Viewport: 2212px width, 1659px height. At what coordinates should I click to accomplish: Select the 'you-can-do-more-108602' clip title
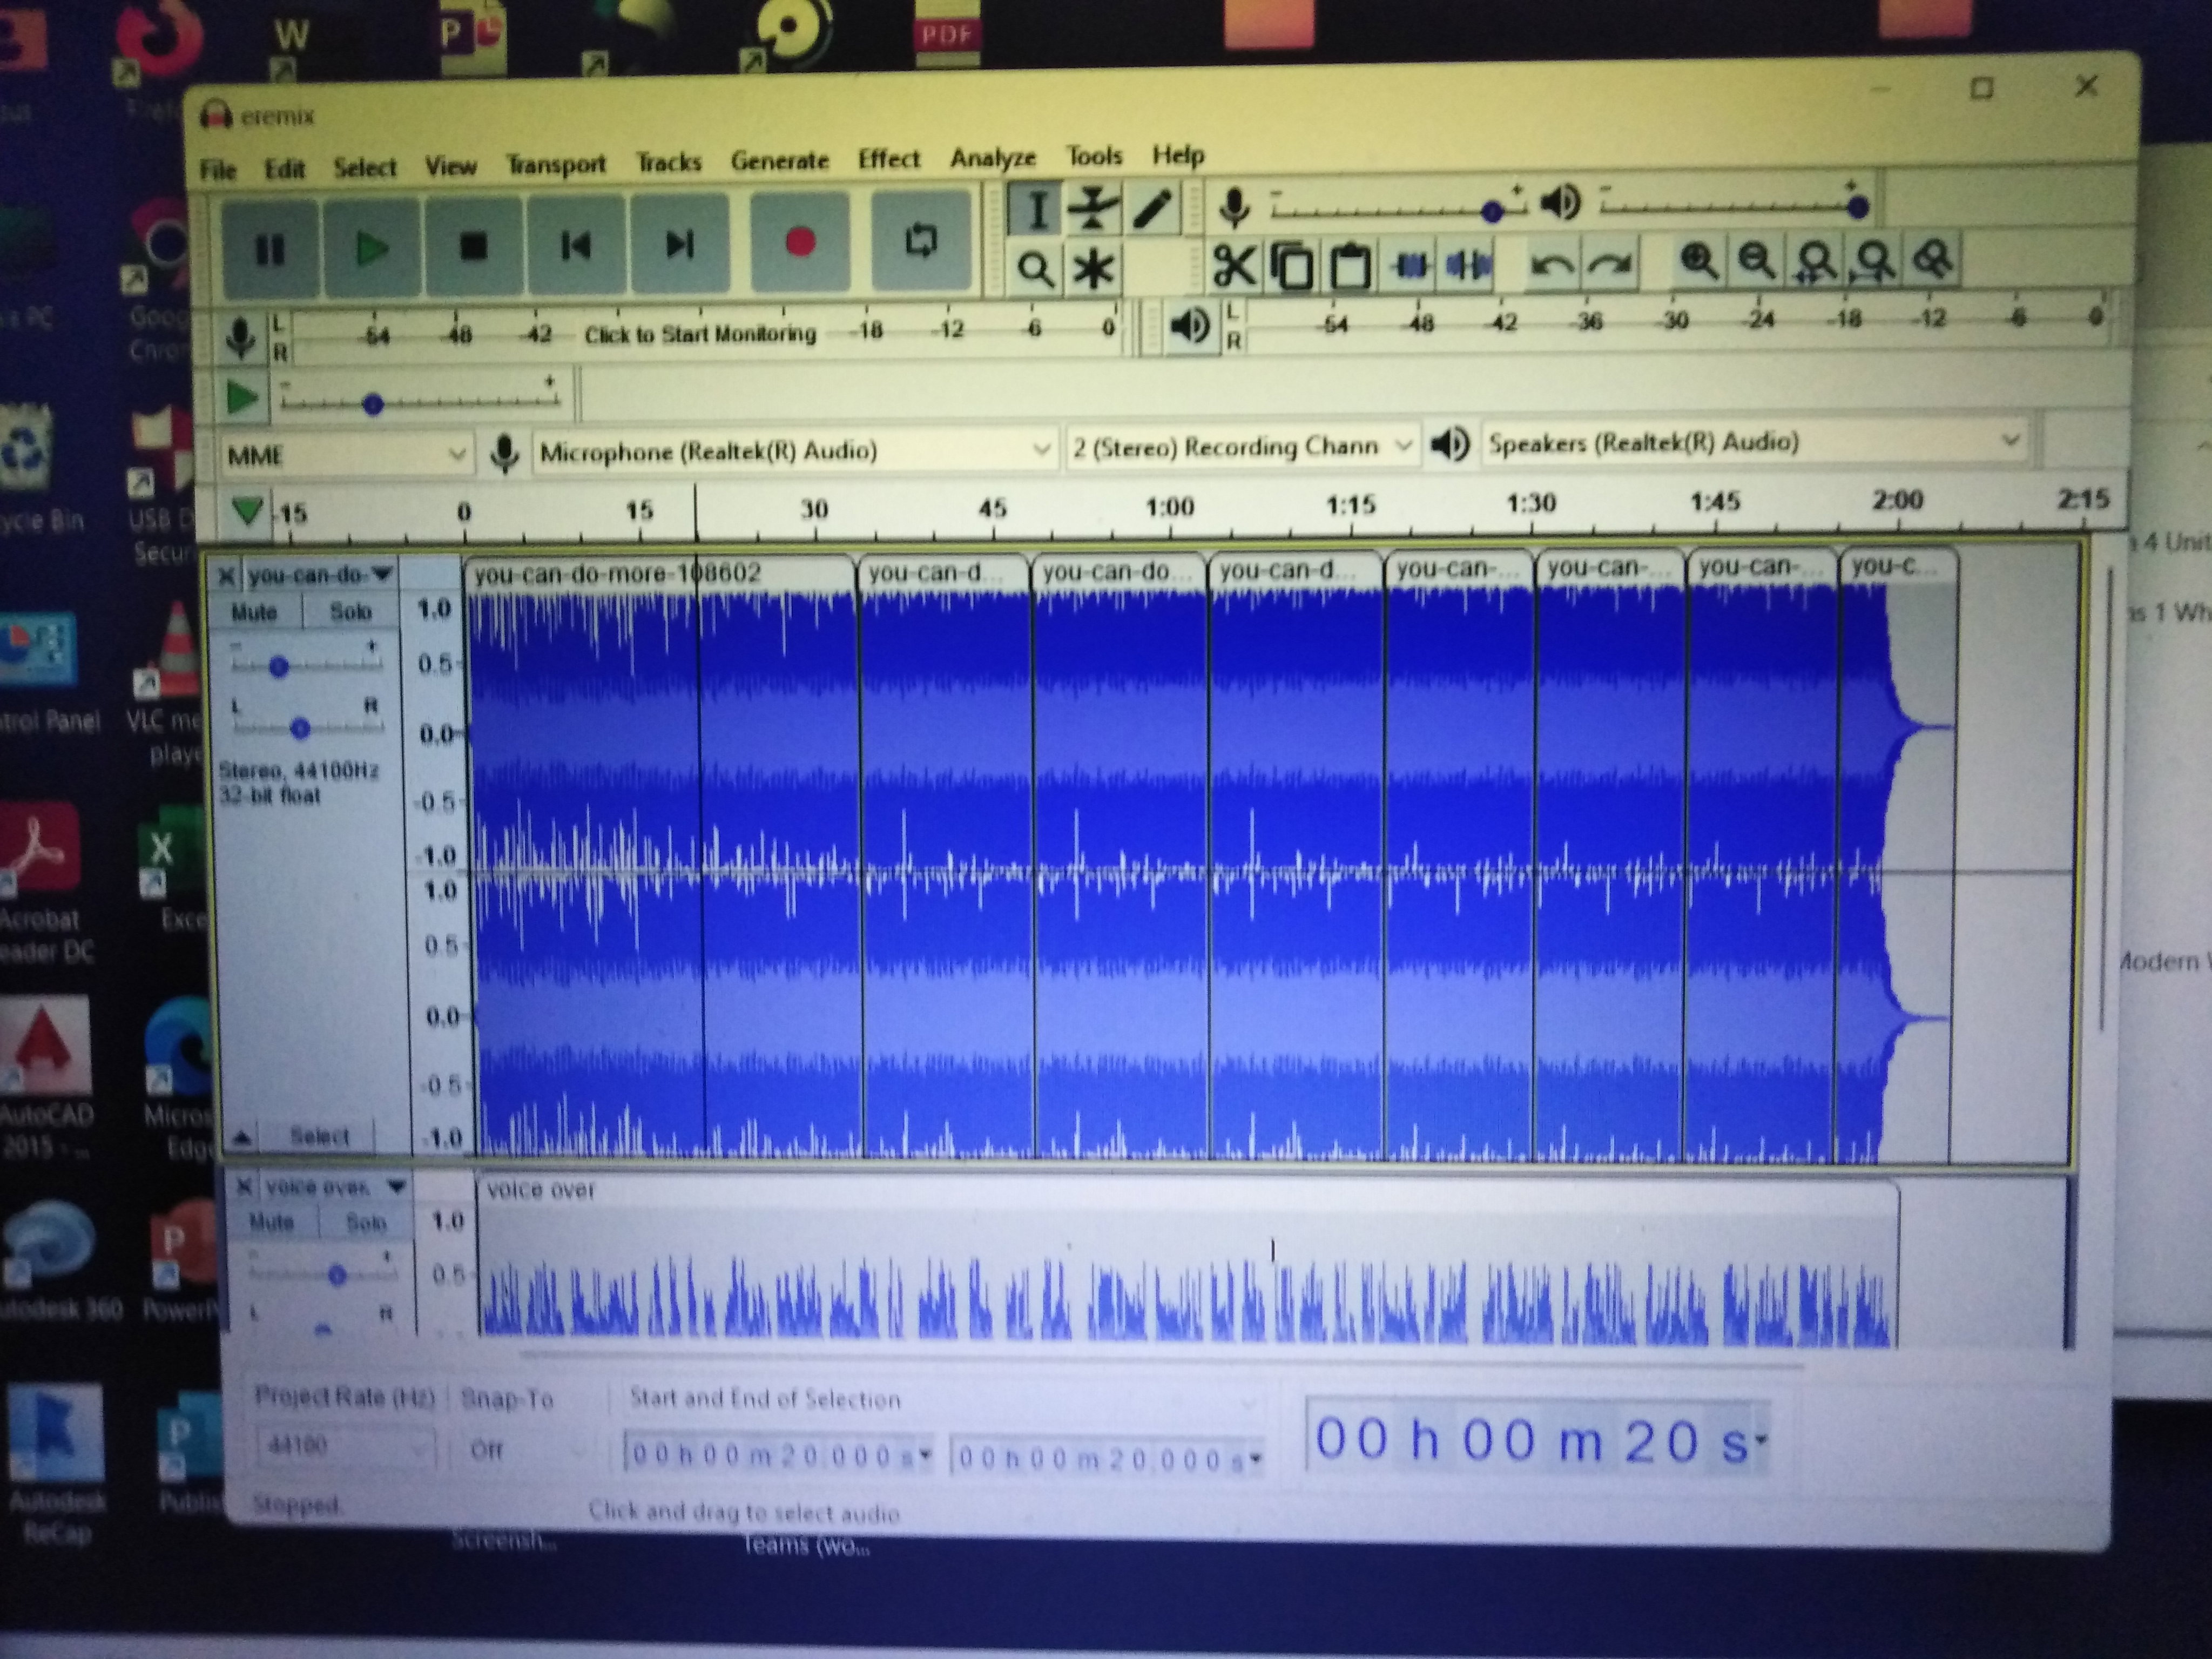pyautogui.click(x=617, y=573)
